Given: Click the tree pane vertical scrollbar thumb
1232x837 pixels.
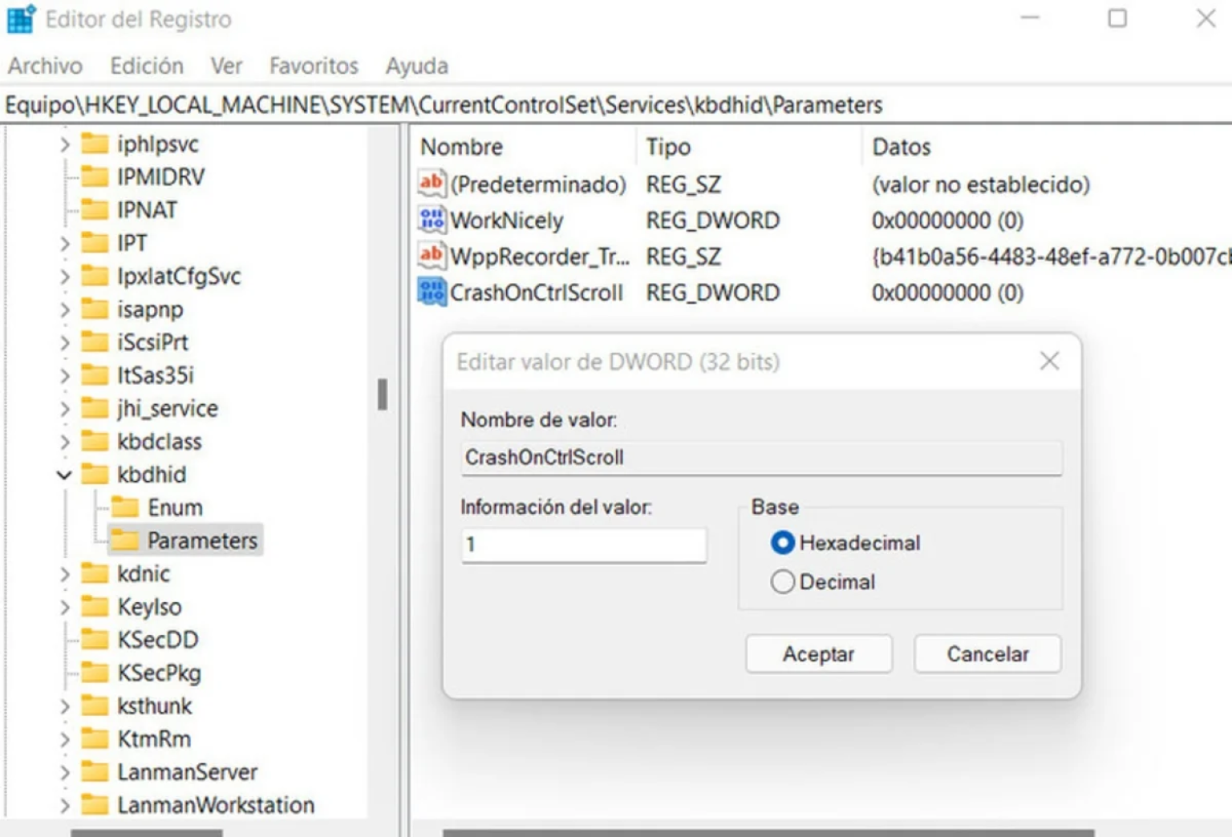Looking at the screenshot, I should coord(383,394).
